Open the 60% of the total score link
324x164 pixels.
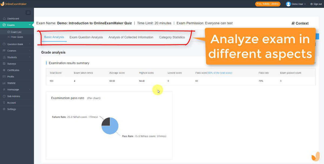coord(220,73)
